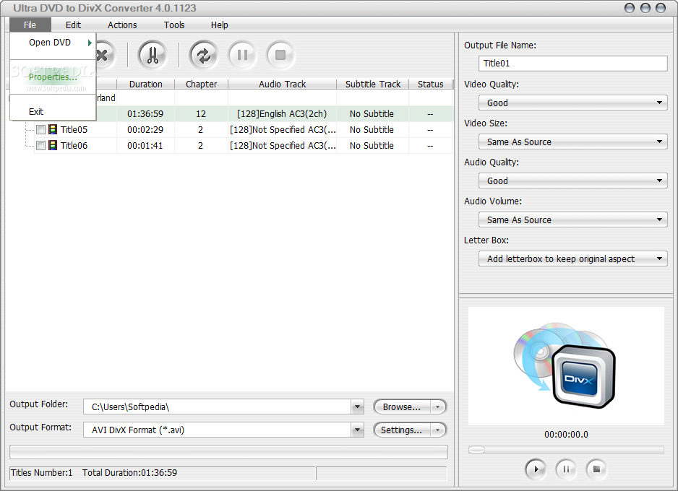678x491 pixels.
Task: Click the Subtitle Track column header
Action: click(373, 84)
